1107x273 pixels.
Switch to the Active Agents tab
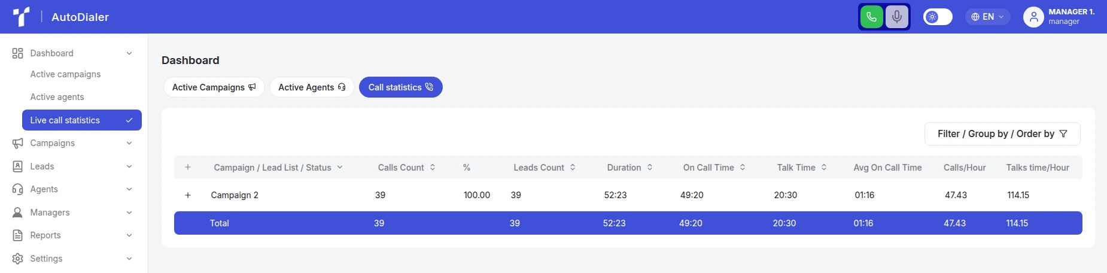[312, 87]
